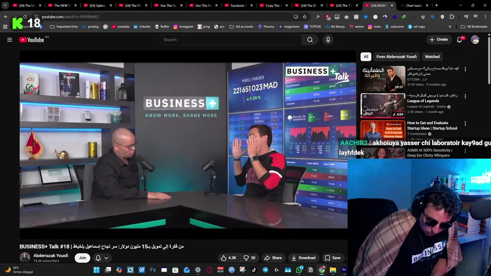Open Telegram from the taskbar
This screenshot has height=276, width=491.
point(265,270)
